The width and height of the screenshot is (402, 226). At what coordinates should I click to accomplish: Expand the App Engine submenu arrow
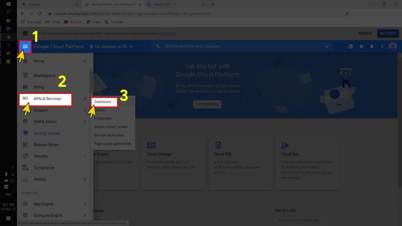[85, 204]
